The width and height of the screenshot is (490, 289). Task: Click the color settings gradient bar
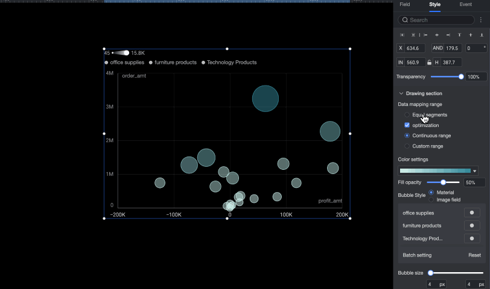pyautogui.click(x=435, y=170)
